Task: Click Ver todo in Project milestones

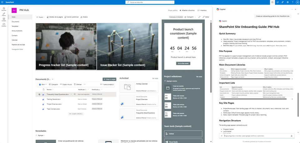Action: [x=199, y=77]
